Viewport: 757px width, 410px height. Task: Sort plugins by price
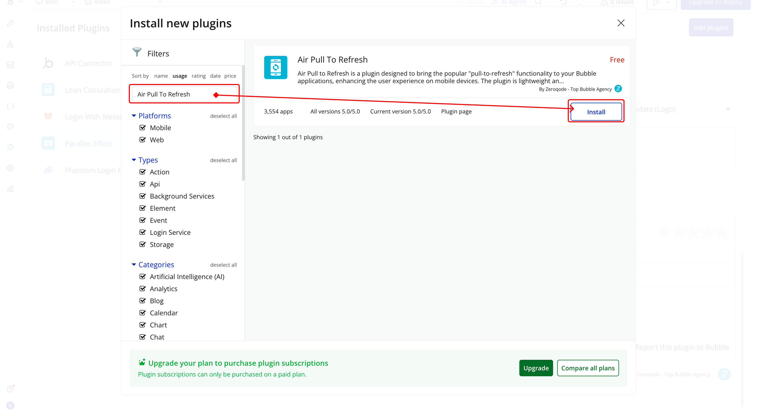[x=230, y=76]
